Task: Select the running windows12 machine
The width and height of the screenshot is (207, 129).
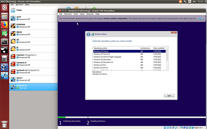Action: [x=34, y=87]
